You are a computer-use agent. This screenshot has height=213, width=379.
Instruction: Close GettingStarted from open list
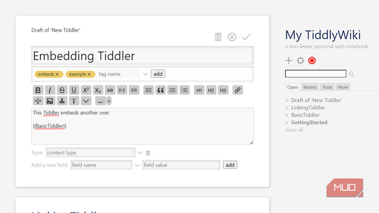[x=287, y=123]
